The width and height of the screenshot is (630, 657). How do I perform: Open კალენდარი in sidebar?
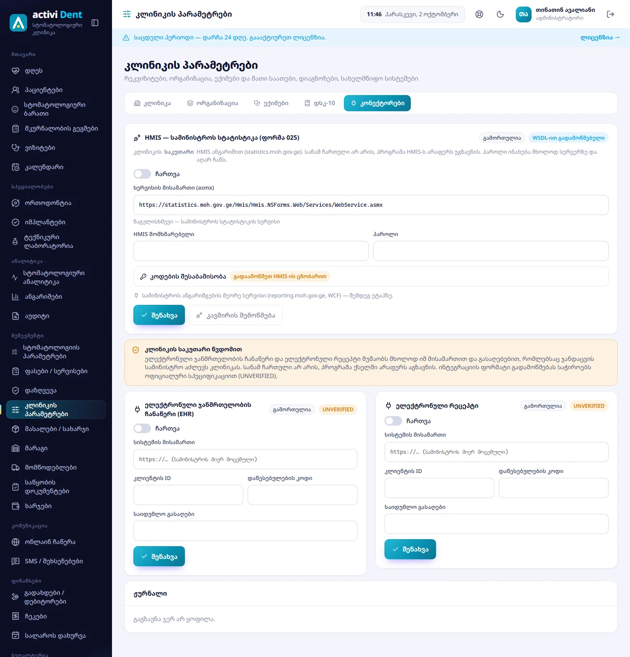point(56,167)
